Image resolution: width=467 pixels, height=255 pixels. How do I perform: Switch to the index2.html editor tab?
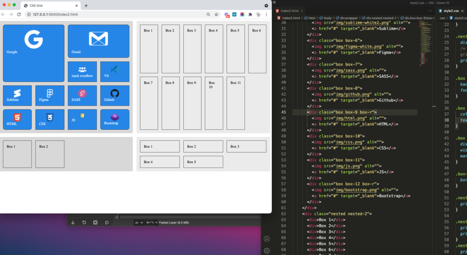(x=289, y=10)
